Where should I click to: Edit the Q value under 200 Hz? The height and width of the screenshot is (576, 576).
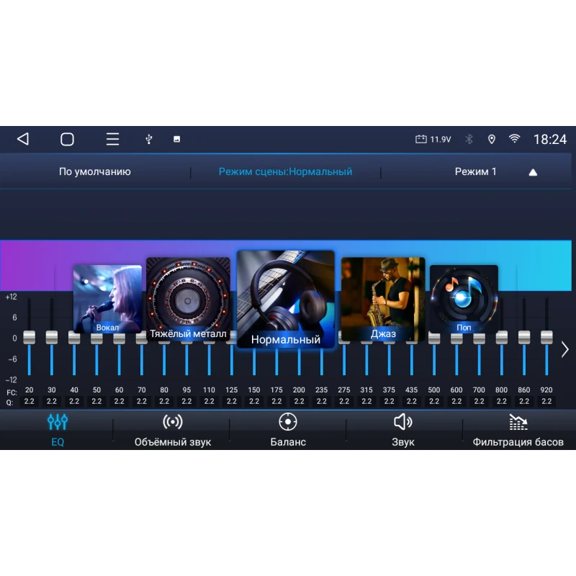point(299,401)
